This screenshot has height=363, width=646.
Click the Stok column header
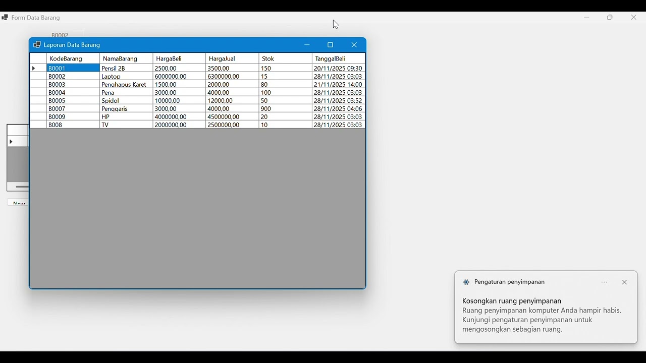pos(285,58)
